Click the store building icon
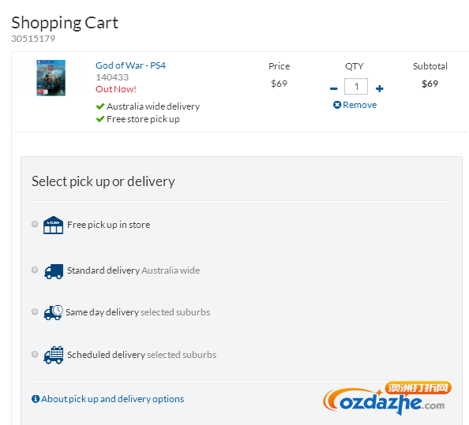Image resolution: width=469 pixels, height=425 pixels. (53, 225)
